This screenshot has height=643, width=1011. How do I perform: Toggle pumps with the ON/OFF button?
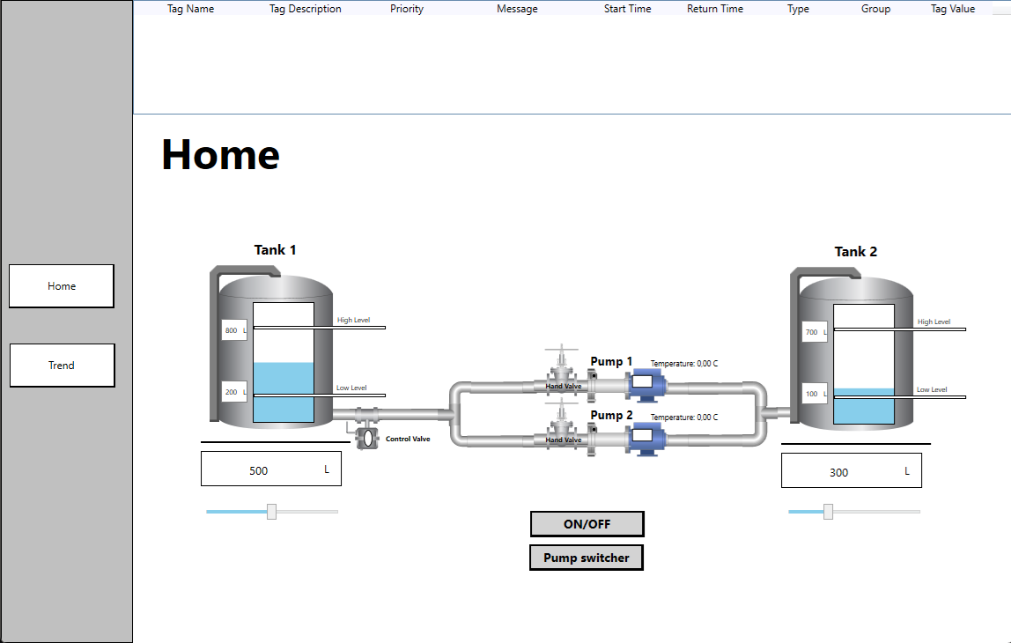tap(587, 524)
